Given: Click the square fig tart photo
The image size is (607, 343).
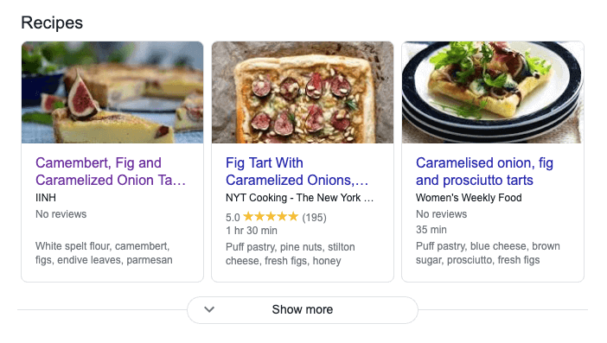Looking at the screenshot, I should pyautogui.click(x=303, y=92).
